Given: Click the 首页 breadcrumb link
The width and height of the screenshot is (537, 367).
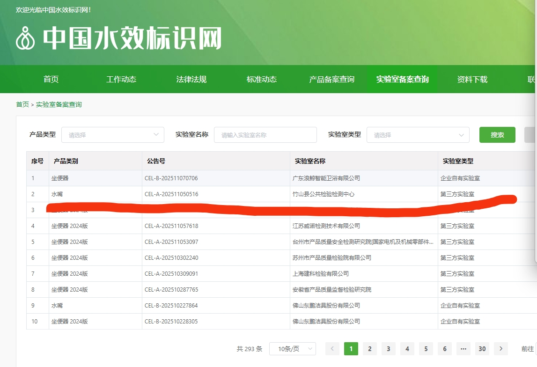Looking at the screenshot, I should click(x=22, y=104).
